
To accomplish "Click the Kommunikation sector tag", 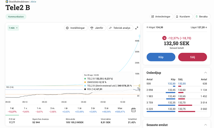I will coord(16,16).
